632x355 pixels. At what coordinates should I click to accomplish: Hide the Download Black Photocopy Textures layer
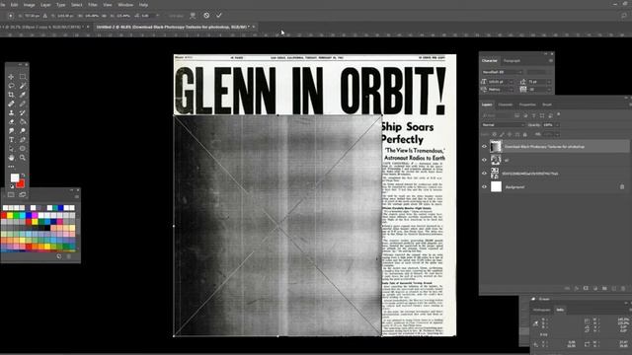click(485, 147)
